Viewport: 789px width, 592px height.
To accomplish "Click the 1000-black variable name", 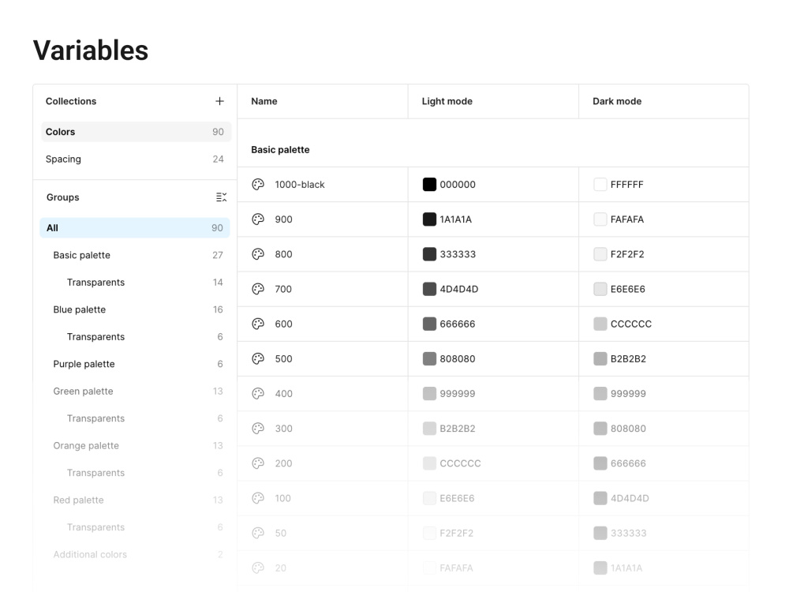I will [x=299, y=184].
